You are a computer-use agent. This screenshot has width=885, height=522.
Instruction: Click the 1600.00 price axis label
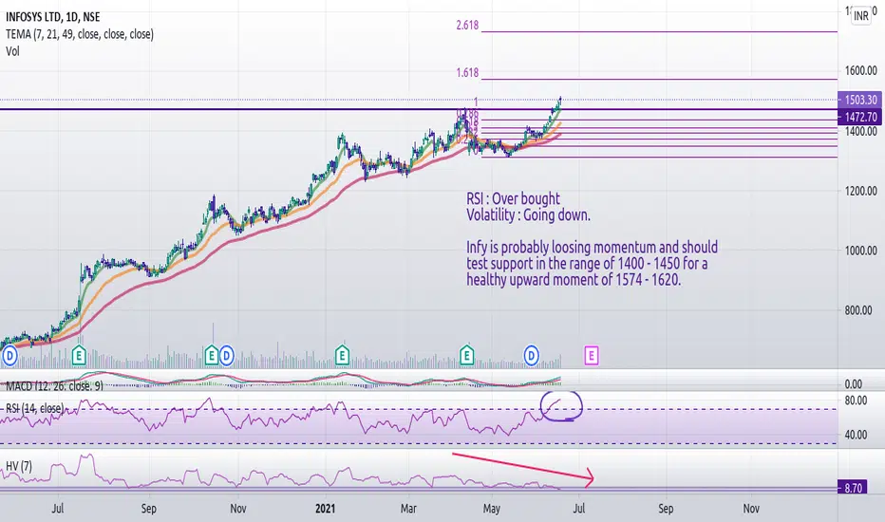coord(860,70)
